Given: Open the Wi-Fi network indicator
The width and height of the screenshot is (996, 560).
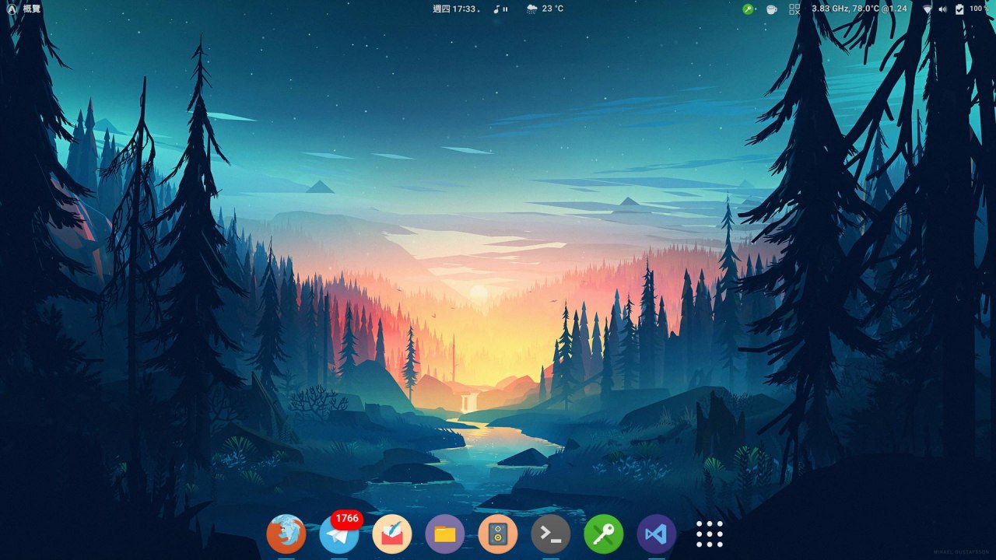Looking at the screenshot, I should (x=927, y=9).
